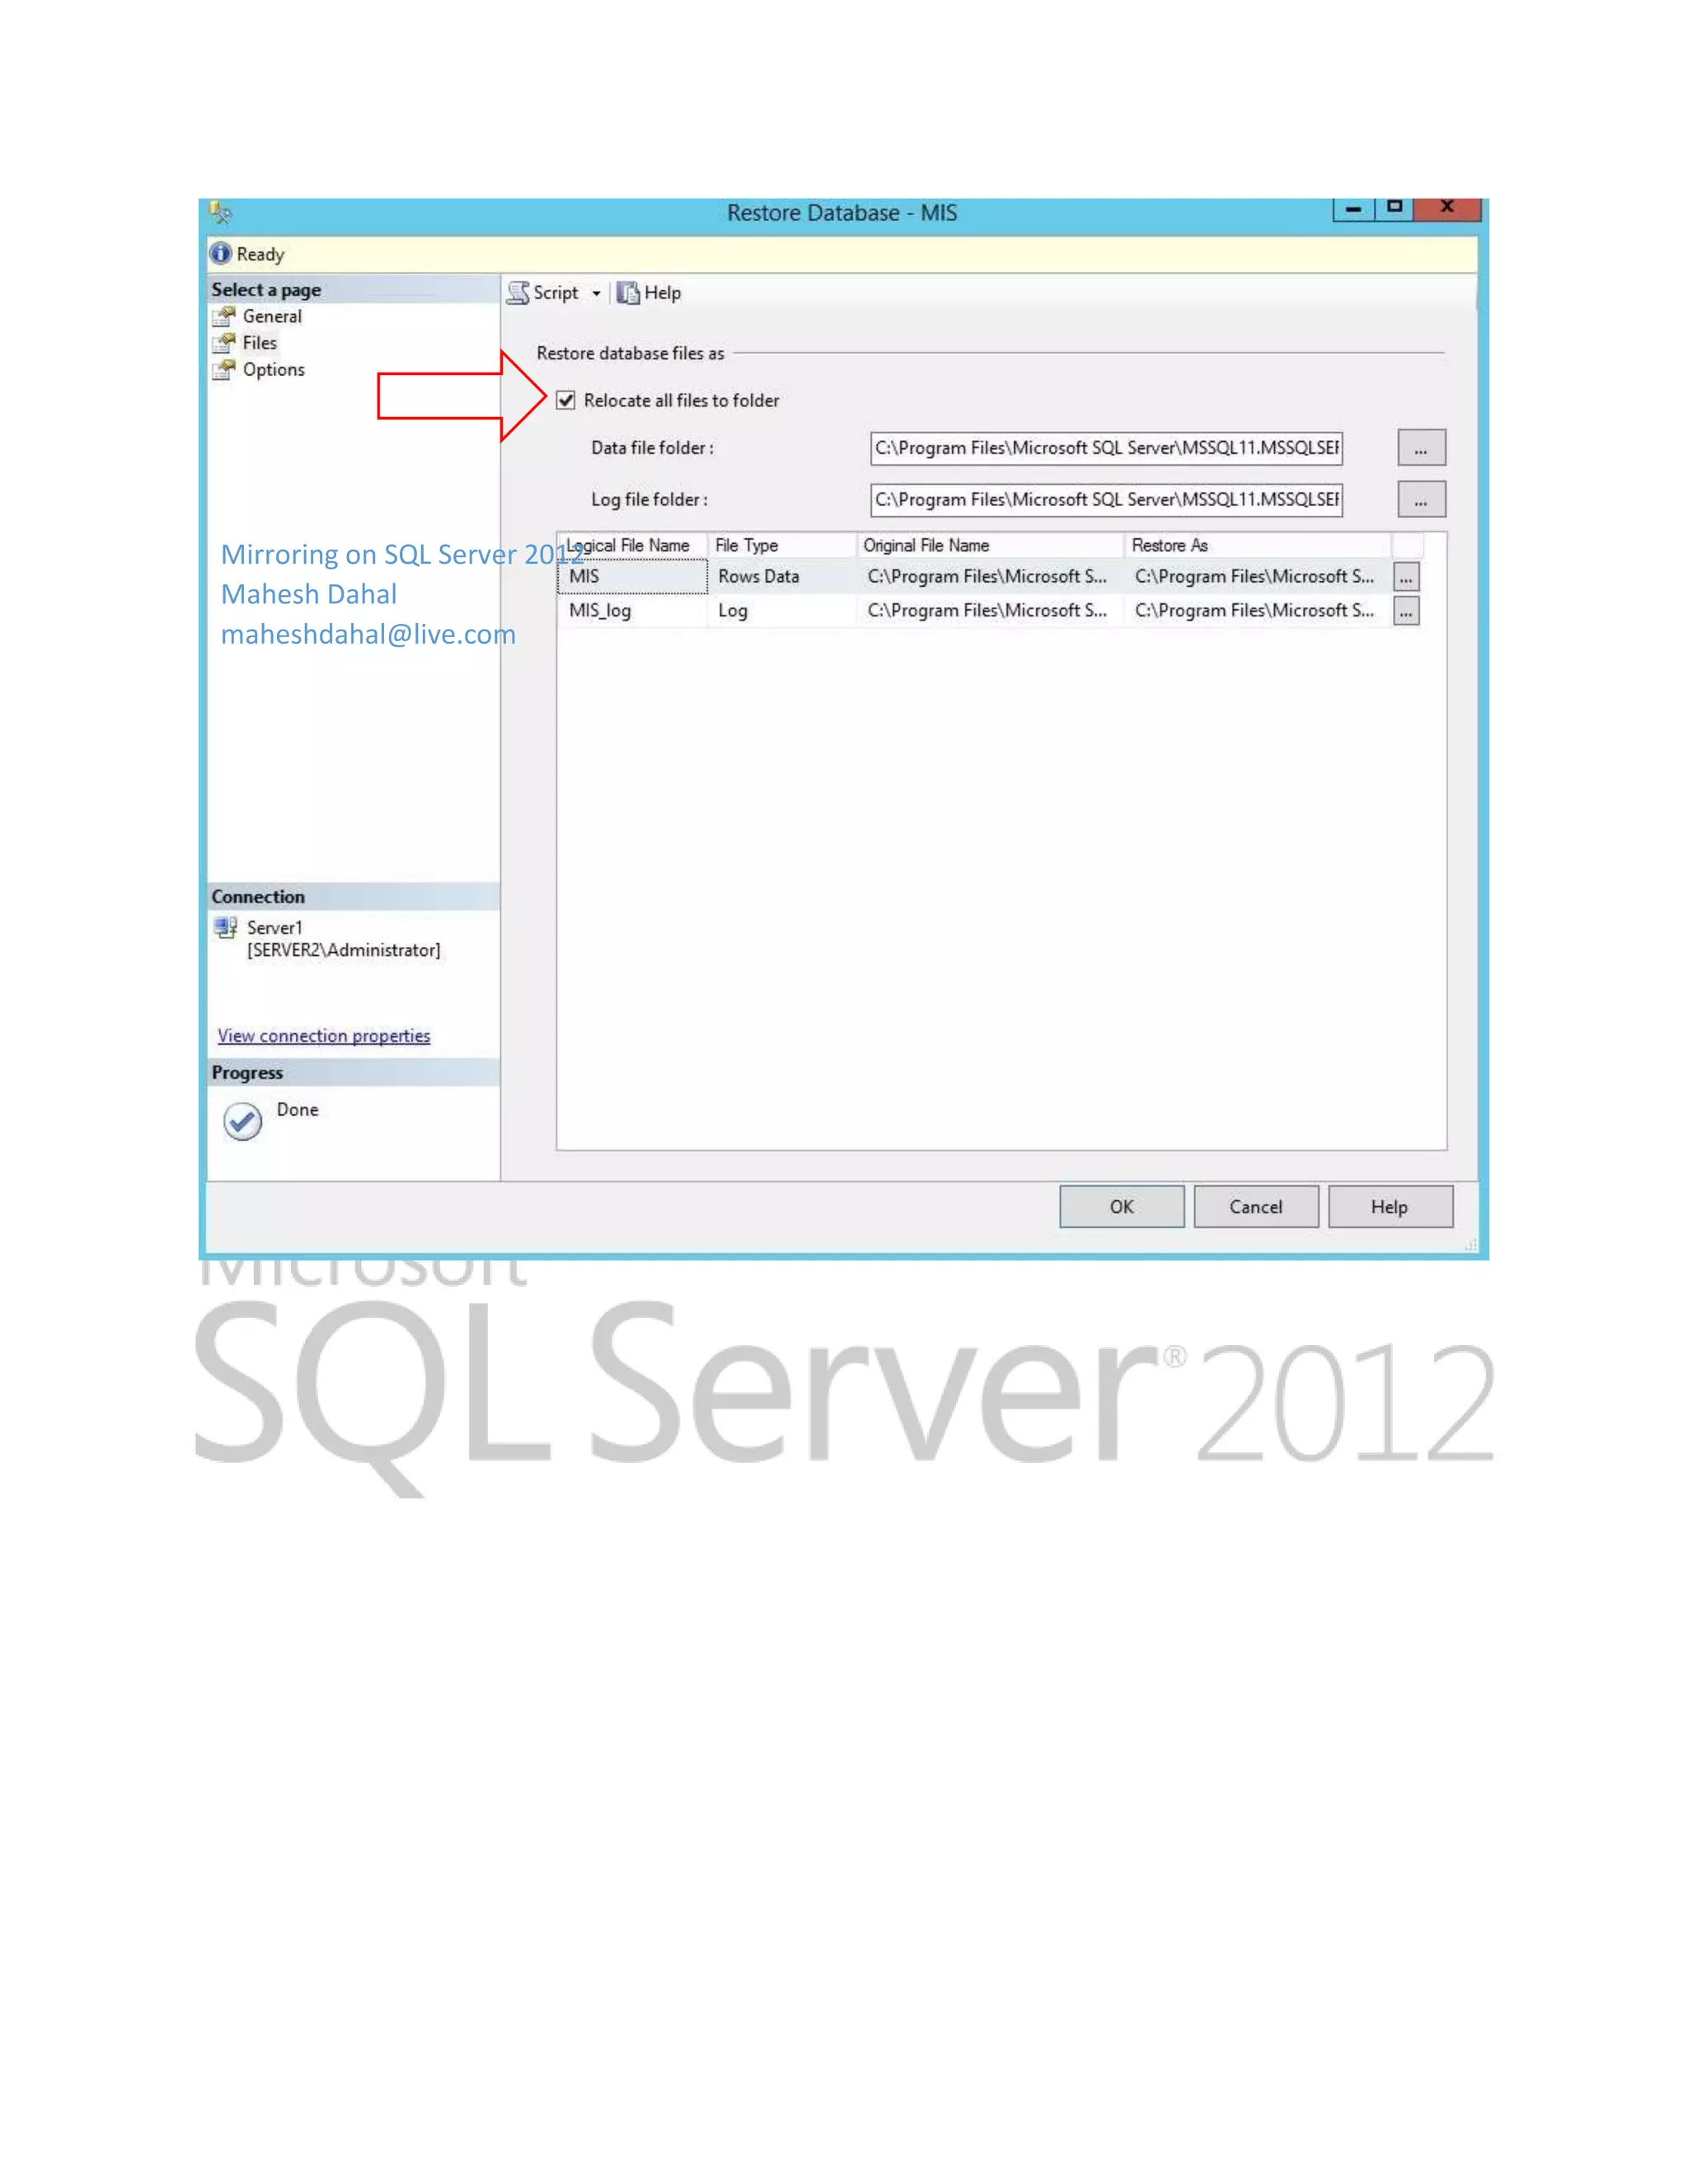
Task: Click the File Type column header
Action: click(782, 545)
